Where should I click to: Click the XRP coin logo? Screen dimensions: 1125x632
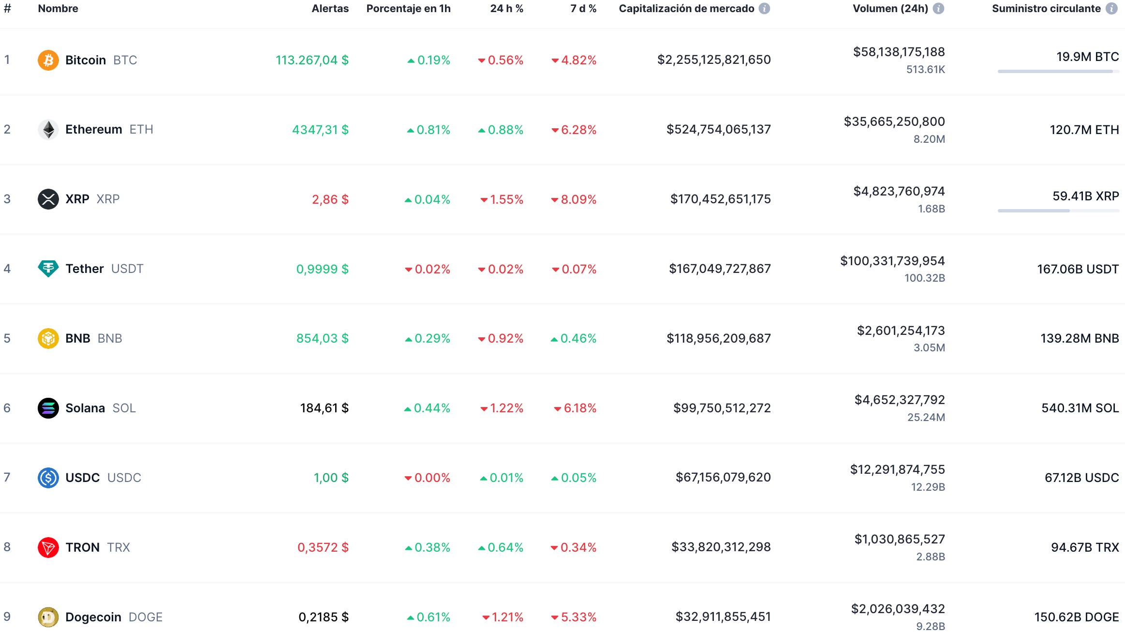click(48, 199)
